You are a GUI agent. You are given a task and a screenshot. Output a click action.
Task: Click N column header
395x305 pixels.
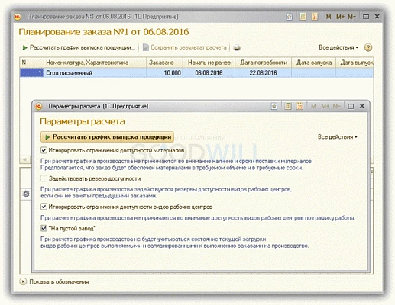click(31, 63)
